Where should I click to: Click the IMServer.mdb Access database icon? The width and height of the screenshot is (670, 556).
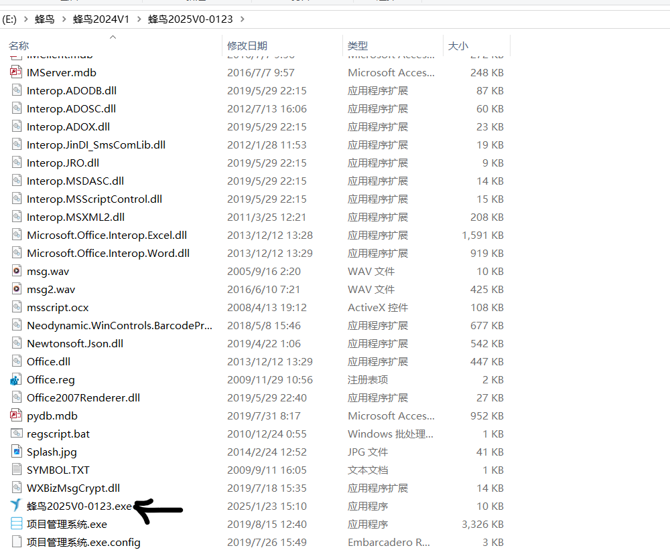(16, 72)
